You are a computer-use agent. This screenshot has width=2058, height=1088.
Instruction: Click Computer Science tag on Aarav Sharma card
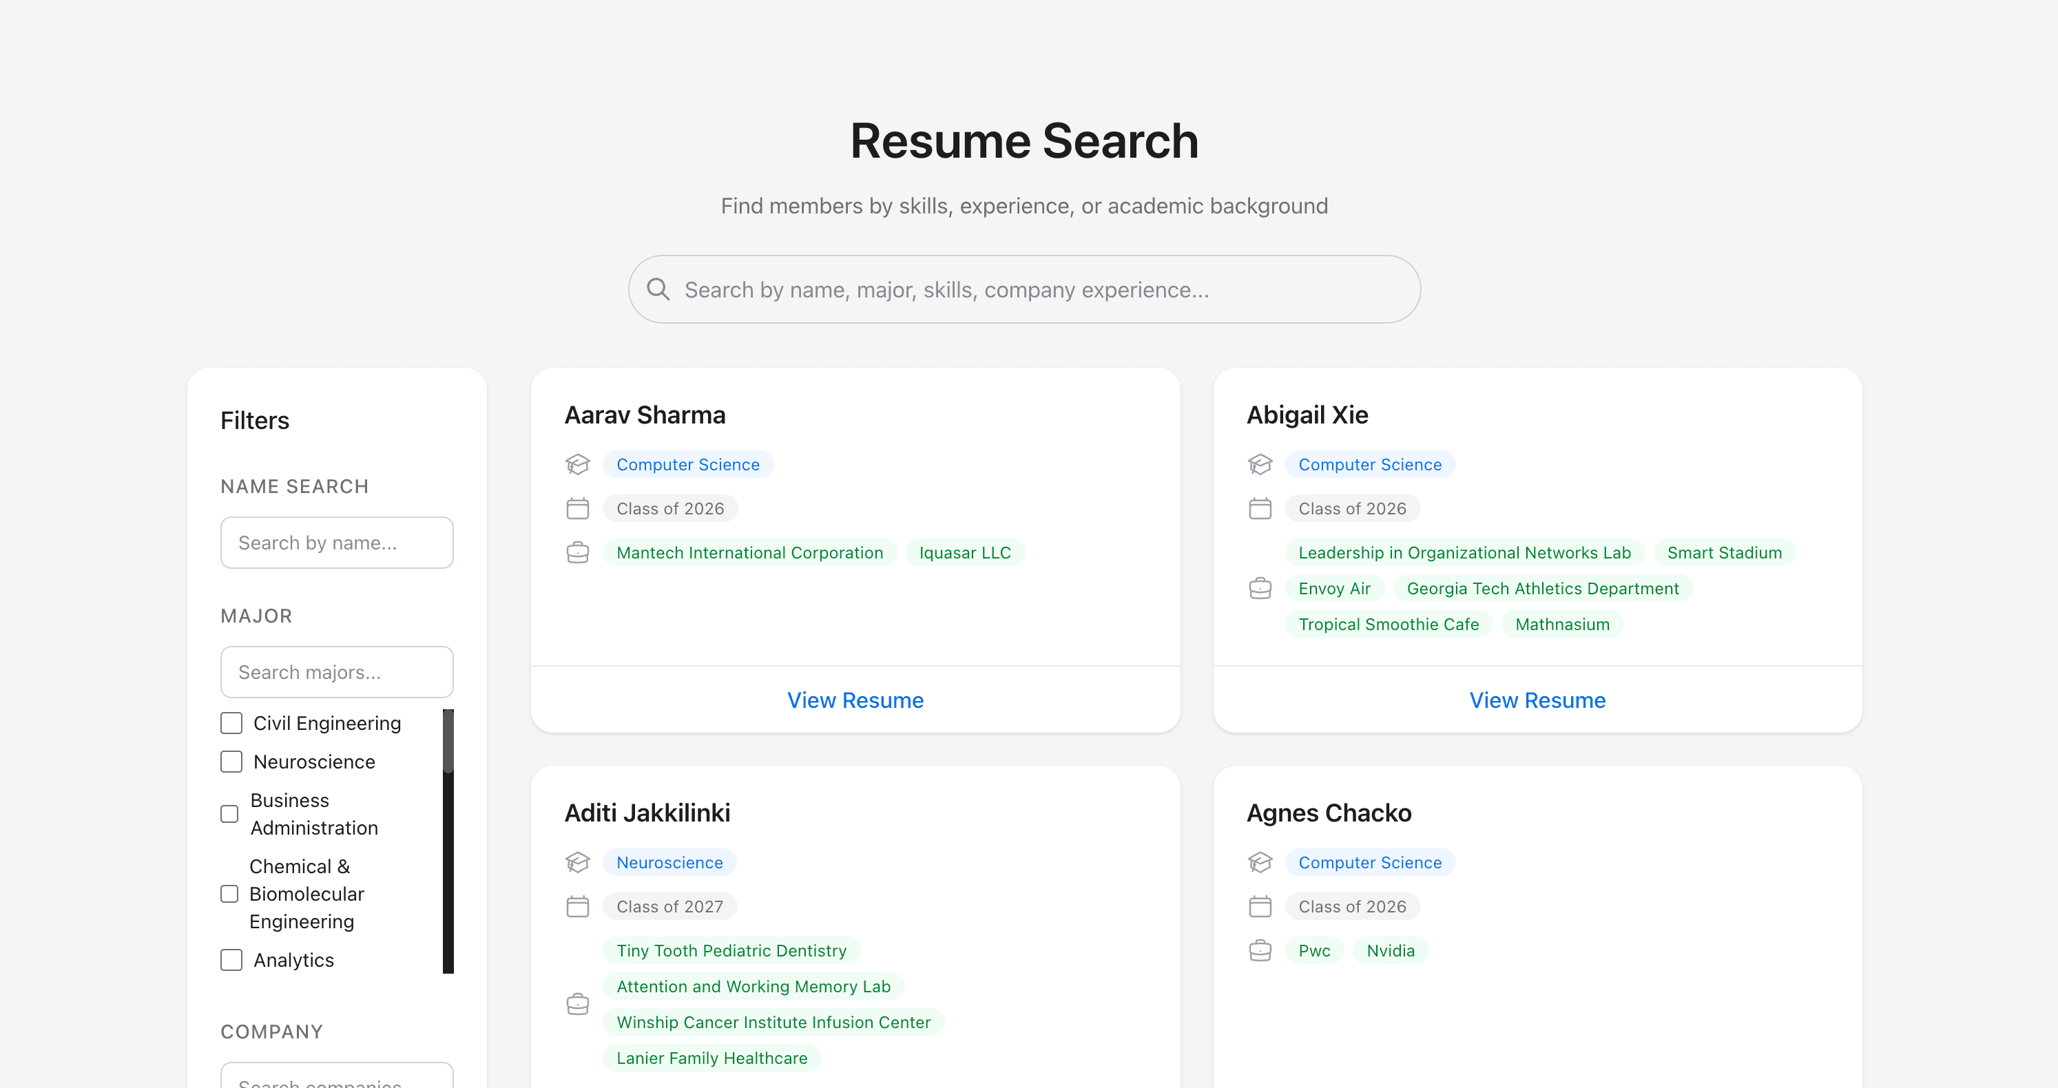coord(688,464)
